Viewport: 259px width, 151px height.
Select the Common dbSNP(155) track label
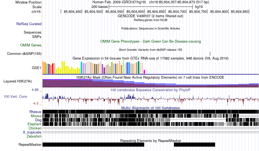click(24, 54)
